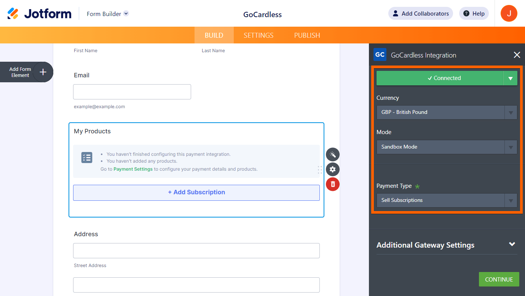This screenshot has width=525, height=296.
Task: Click the checklist icon in products notice
Action: point(87,157)
